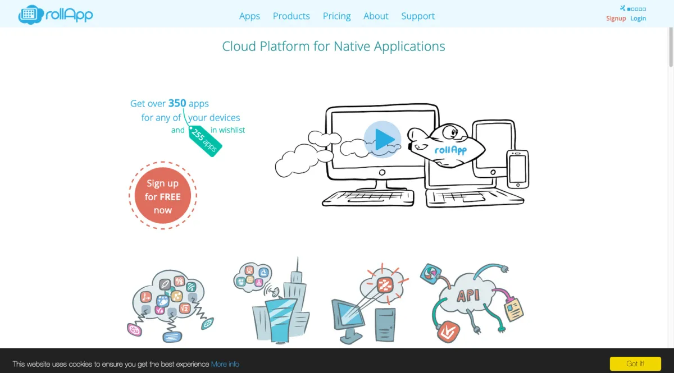This screenshot has width=674, height=373.
Task: Go to the Pricing page
Action: click(337, 16)
